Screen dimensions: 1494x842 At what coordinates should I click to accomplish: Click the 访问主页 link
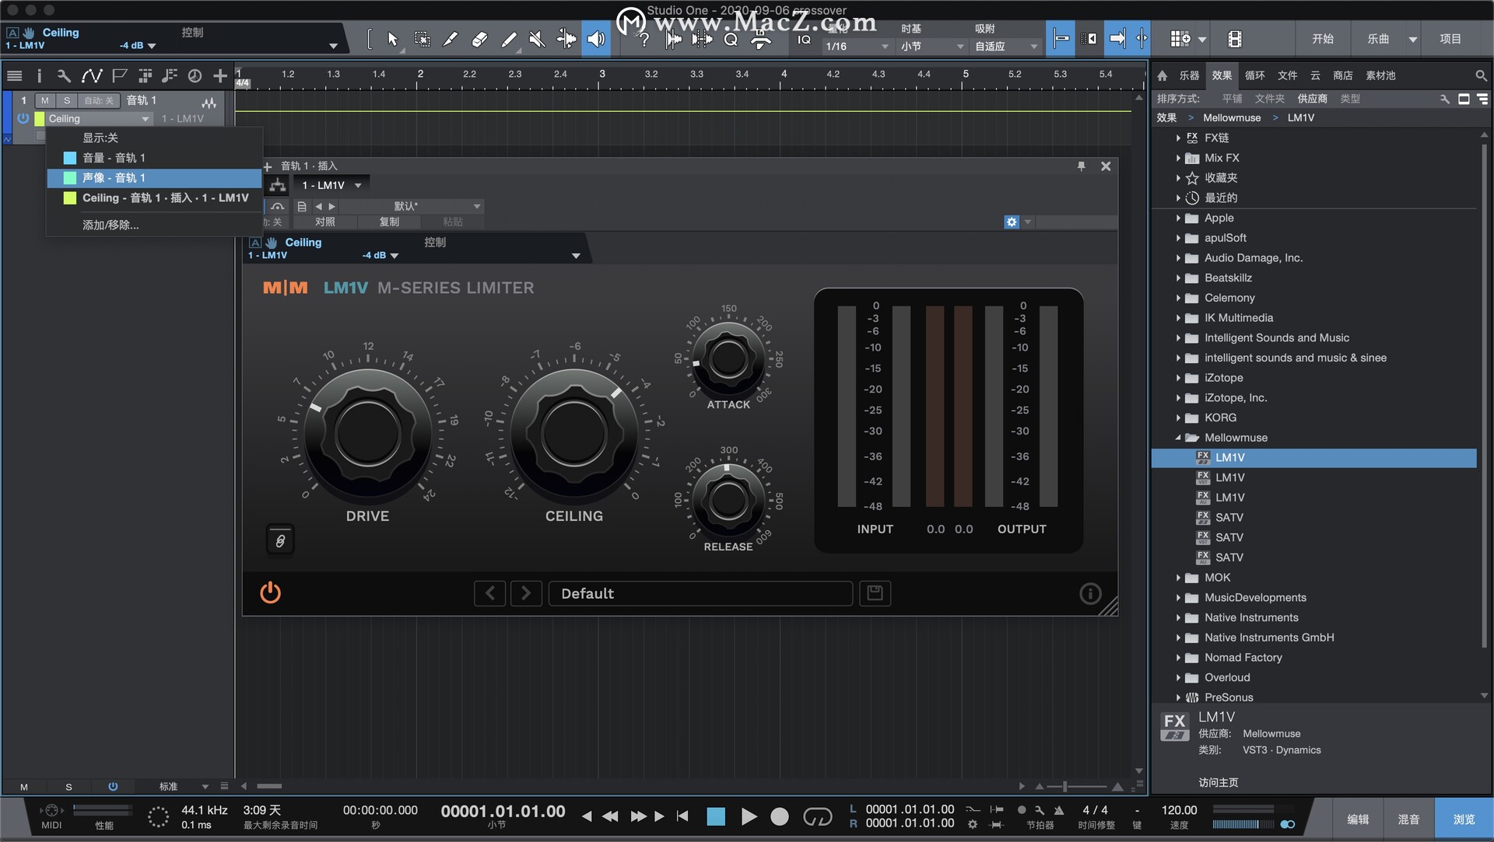(x=1218, y=783)
